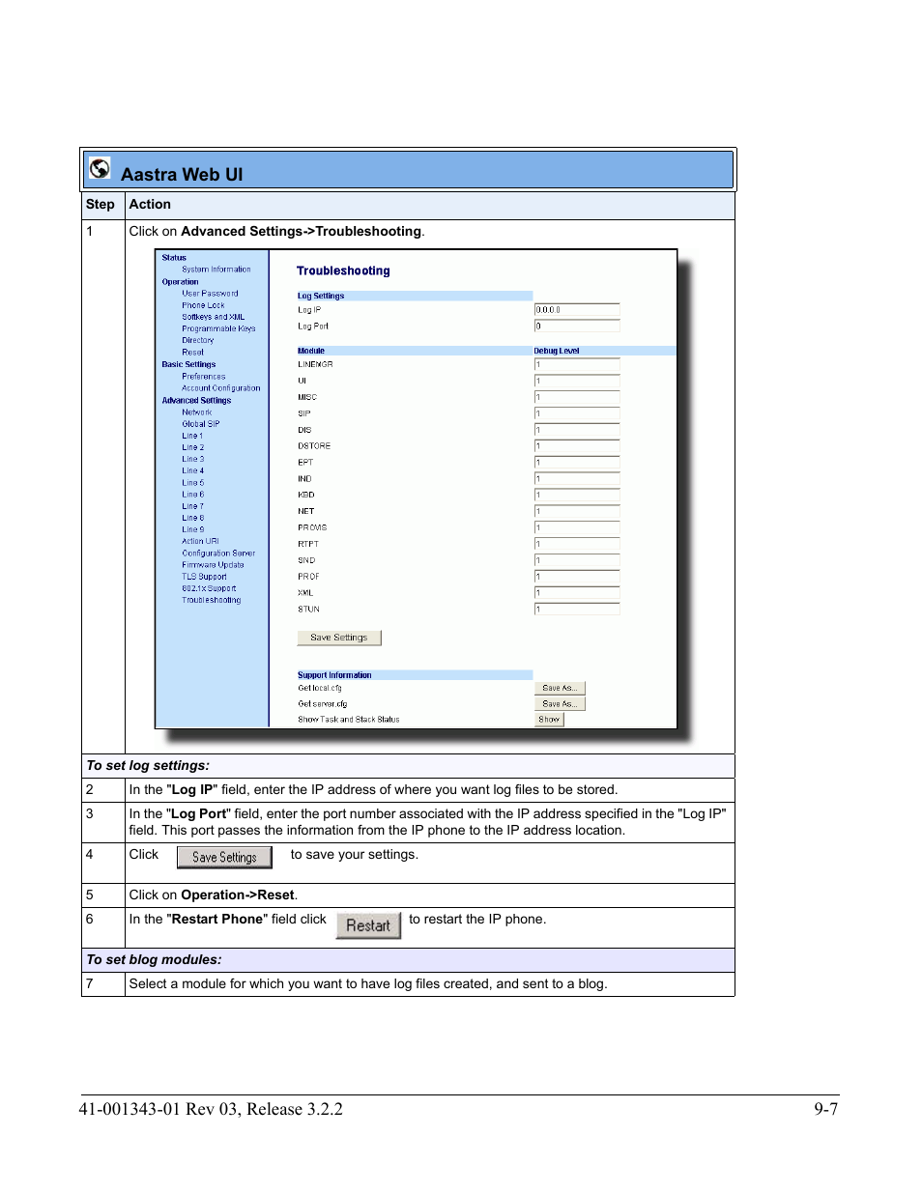The image size is (922, 1193).
Task: Click Save As for Get server.cfg
Action: (x=561, y=704)
